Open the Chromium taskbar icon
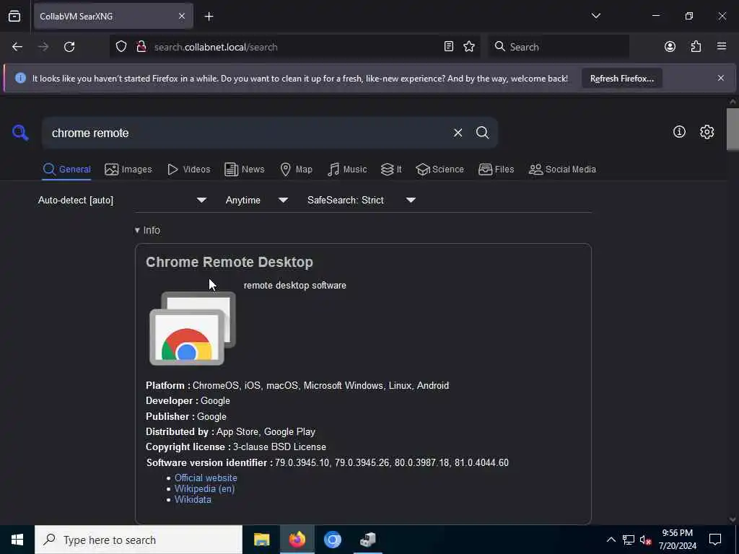This screenshot has height=554, width=739. (332, 540)
